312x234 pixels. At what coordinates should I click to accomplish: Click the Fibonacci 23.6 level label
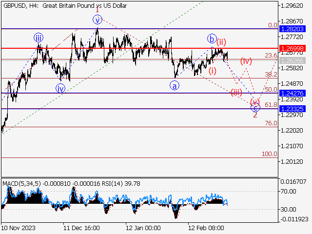pos(271,55)
